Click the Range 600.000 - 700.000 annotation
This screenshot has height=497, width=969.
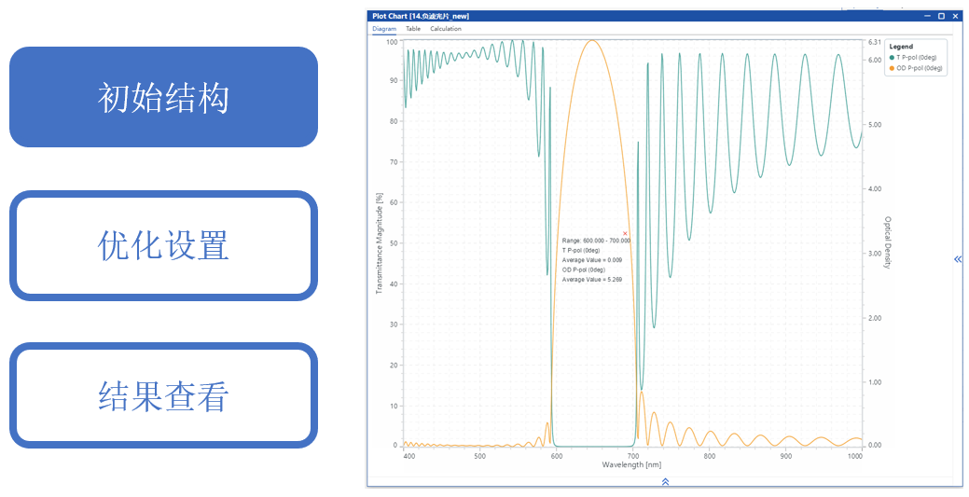(596, 241)
